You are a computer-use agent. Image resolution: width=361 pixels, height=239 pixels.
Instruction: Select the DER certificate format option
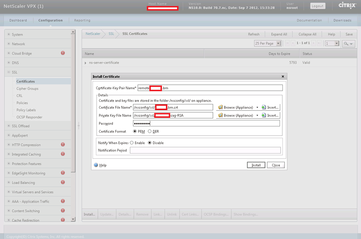150,131
